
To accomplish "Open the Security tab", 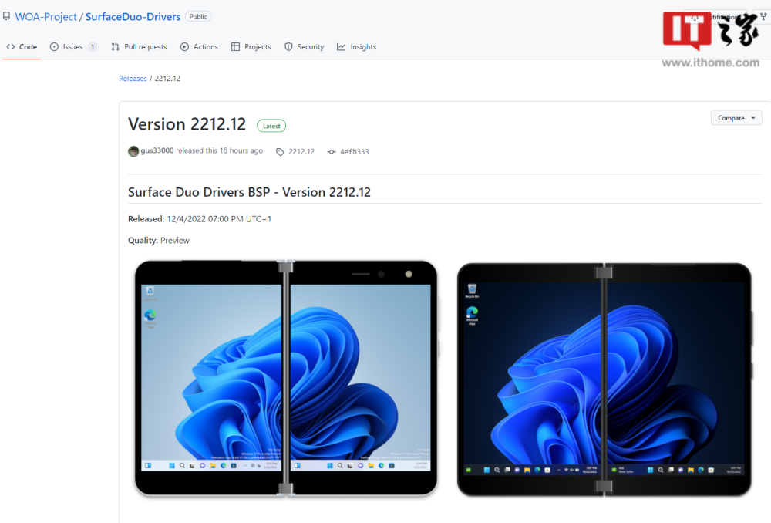I will [x=304, y=47].
